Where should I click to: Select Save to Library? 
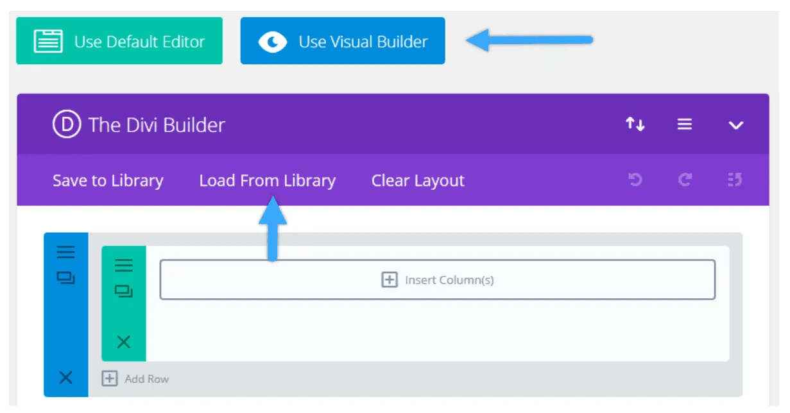[108, 181]
